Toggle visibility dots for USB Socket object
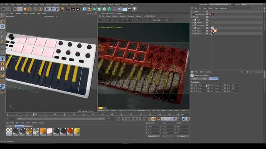This screenshot has height=149, width=266. pos(209,25)
